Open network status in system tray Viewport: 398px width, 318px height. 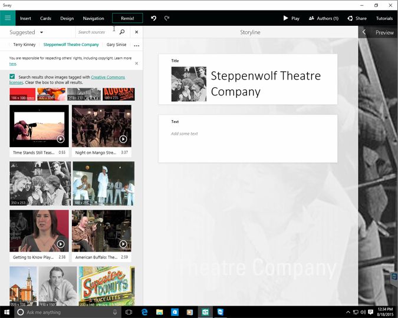(356, 312)
